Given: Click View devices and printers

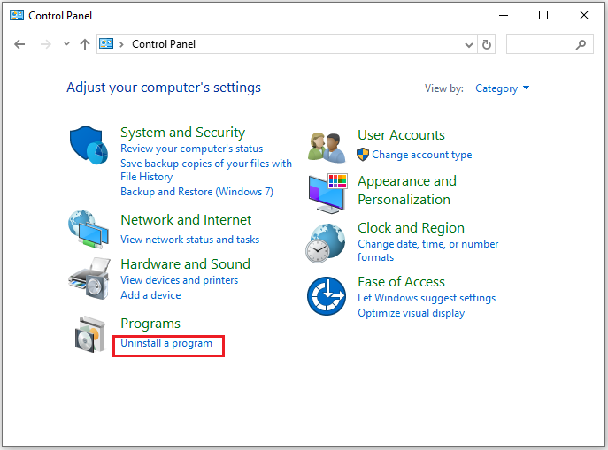Looking at the screenshot, I should [179, 280].
